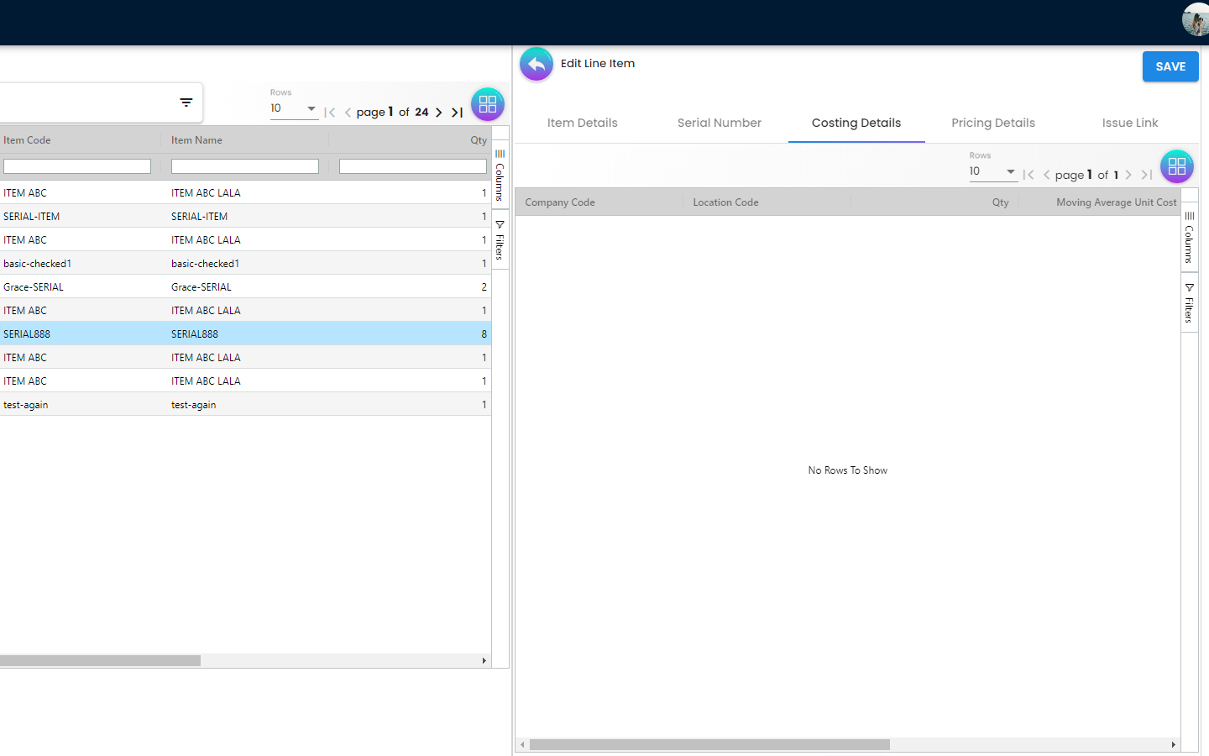Click the grid view icon above item list
The width and height of the screenshot is (1209, 756).
[x=488, y=105]
